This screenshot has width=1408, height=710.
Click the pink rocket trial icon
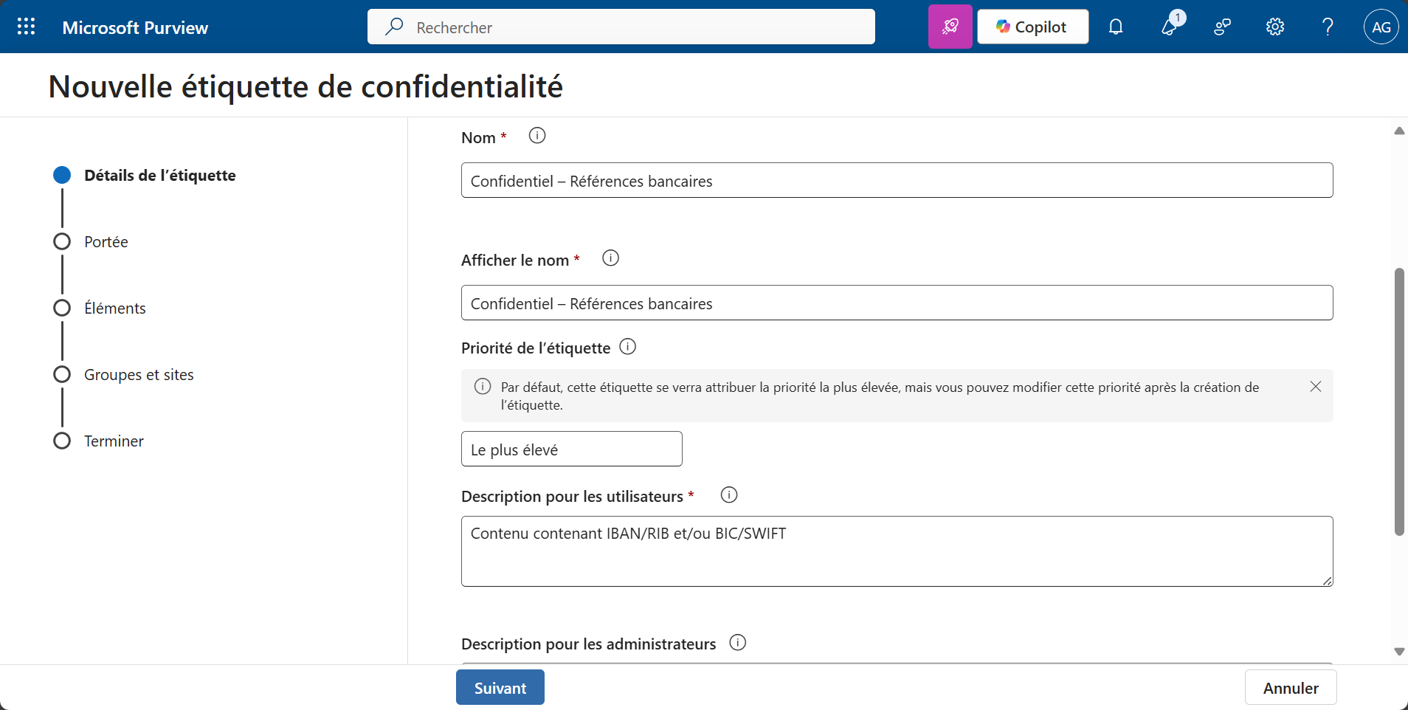[950, 27]
